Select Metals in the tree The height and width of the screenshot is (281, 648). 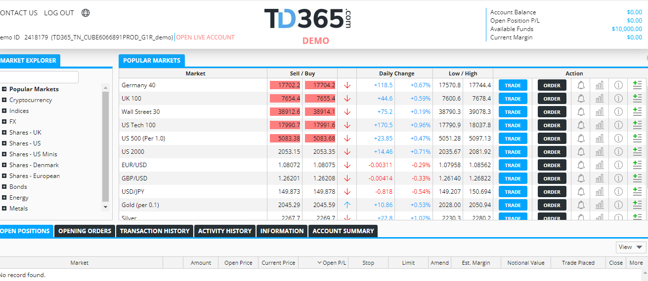(x=19, y=209)
